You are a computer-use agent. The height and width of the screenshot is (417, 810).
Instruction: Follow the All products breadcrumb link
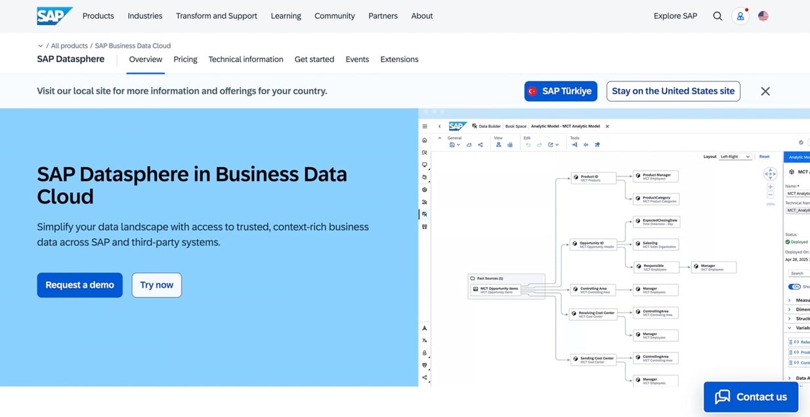(70, 46)
